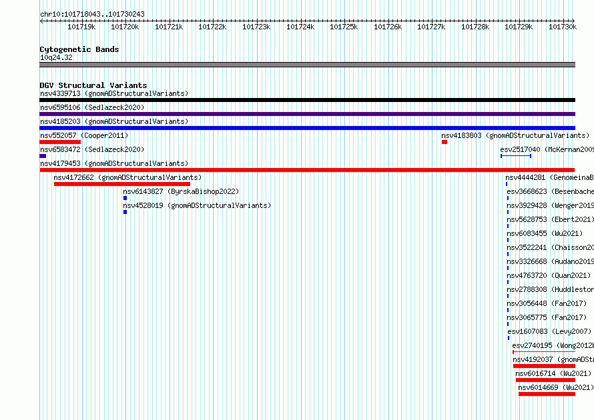Select the 10q24.32 band label
Image resolution: width=594 pixels, height=420 pixels.
(x=56, y=57)
